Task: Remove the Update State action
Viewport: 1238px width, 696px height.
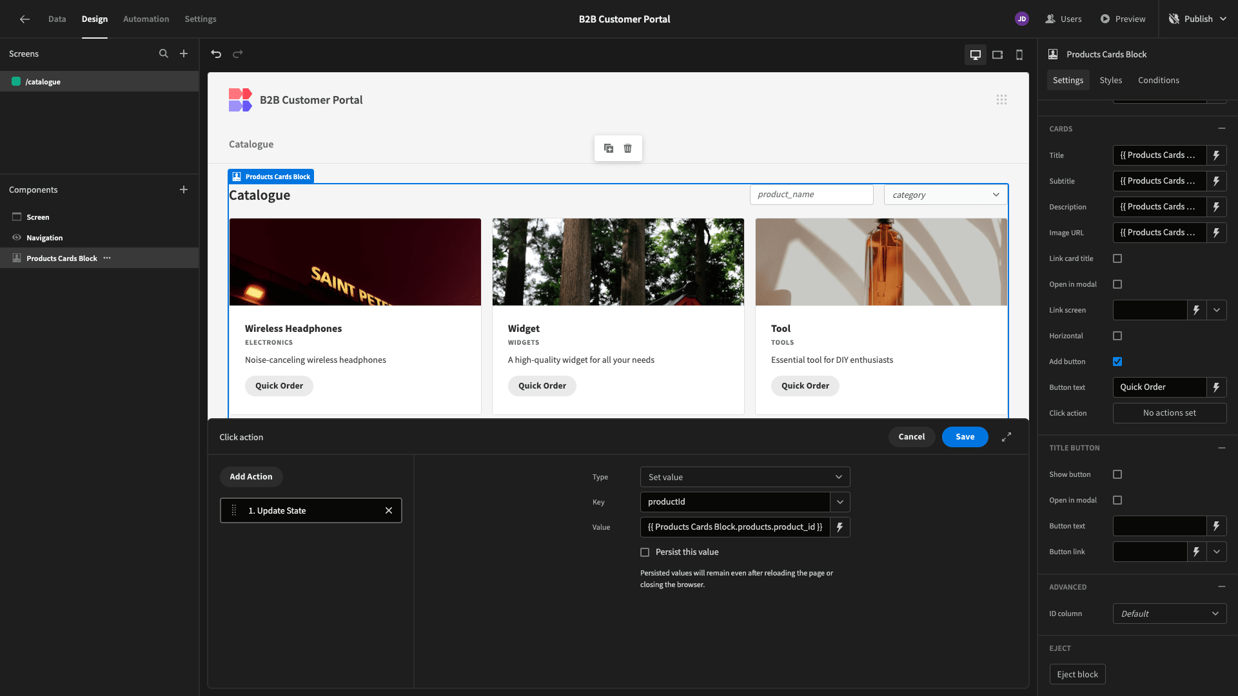Action: [x=389, y=510]
